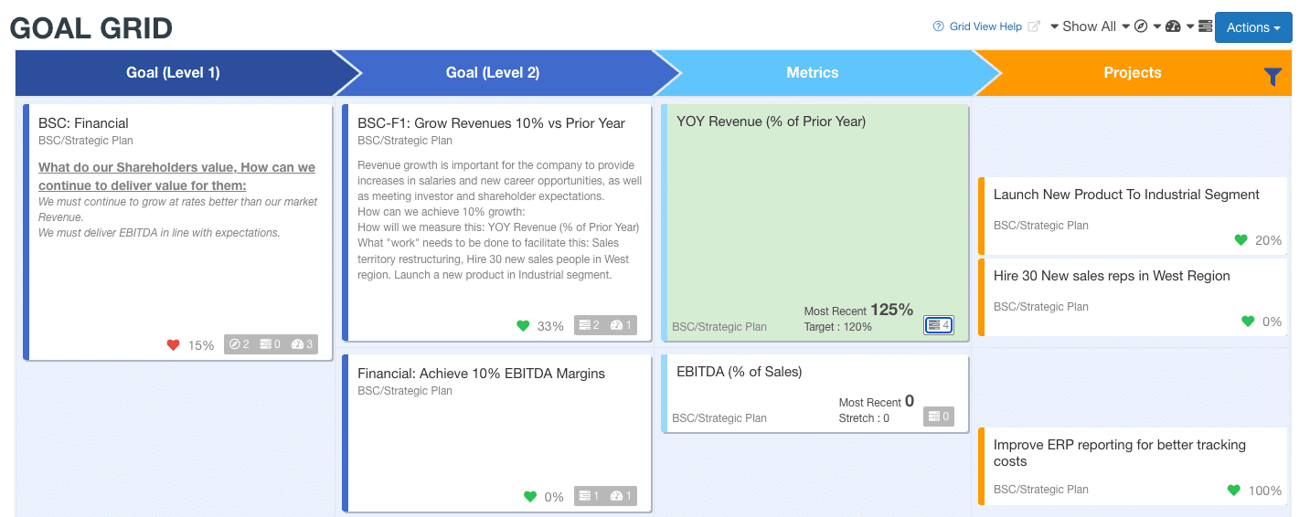
Task: Click the compass icon in top toolbar
Action: (1141, 26)
